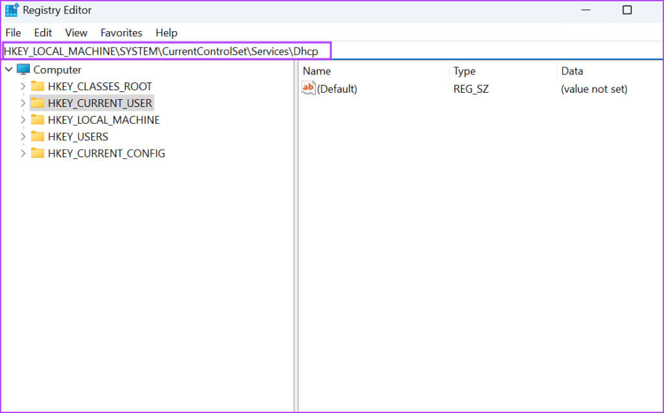This screenshot has width=664, height=413.
Task: Select the (Default) value name
Action: point(337,89)
